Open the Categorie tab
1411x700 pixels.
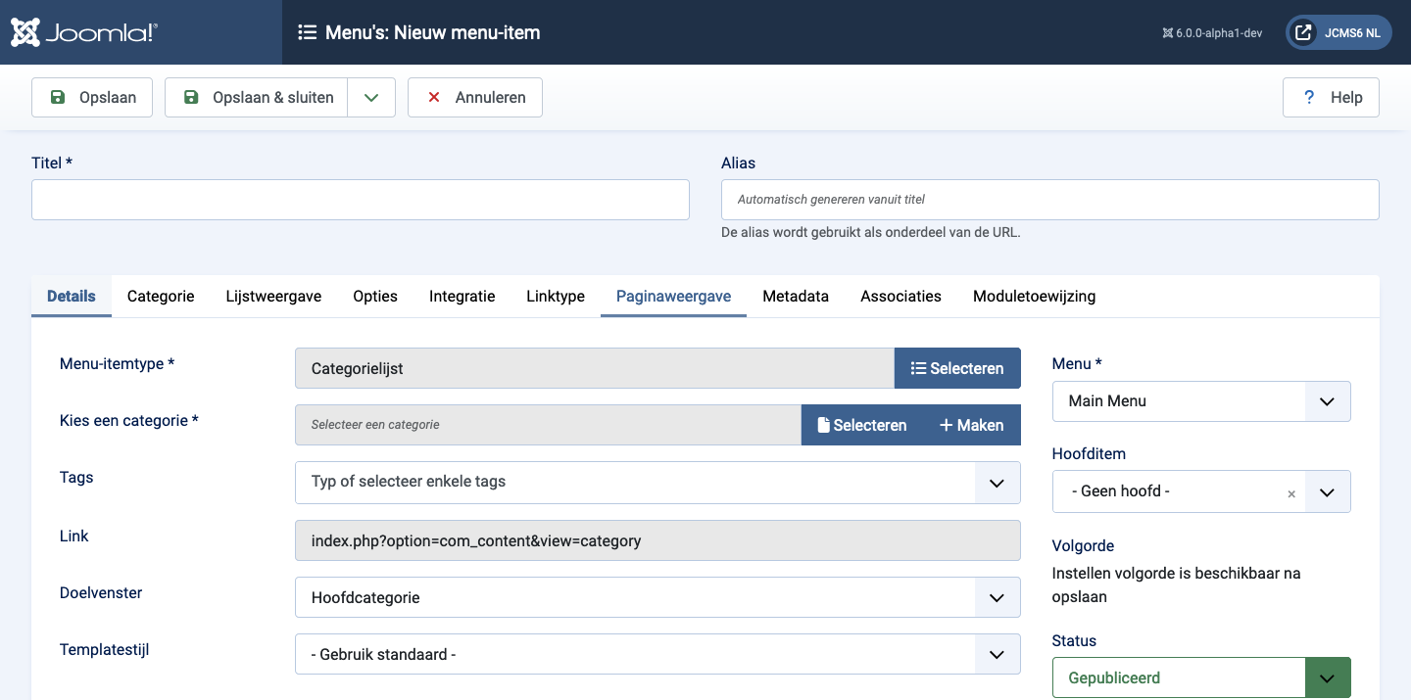coord(161,297)
